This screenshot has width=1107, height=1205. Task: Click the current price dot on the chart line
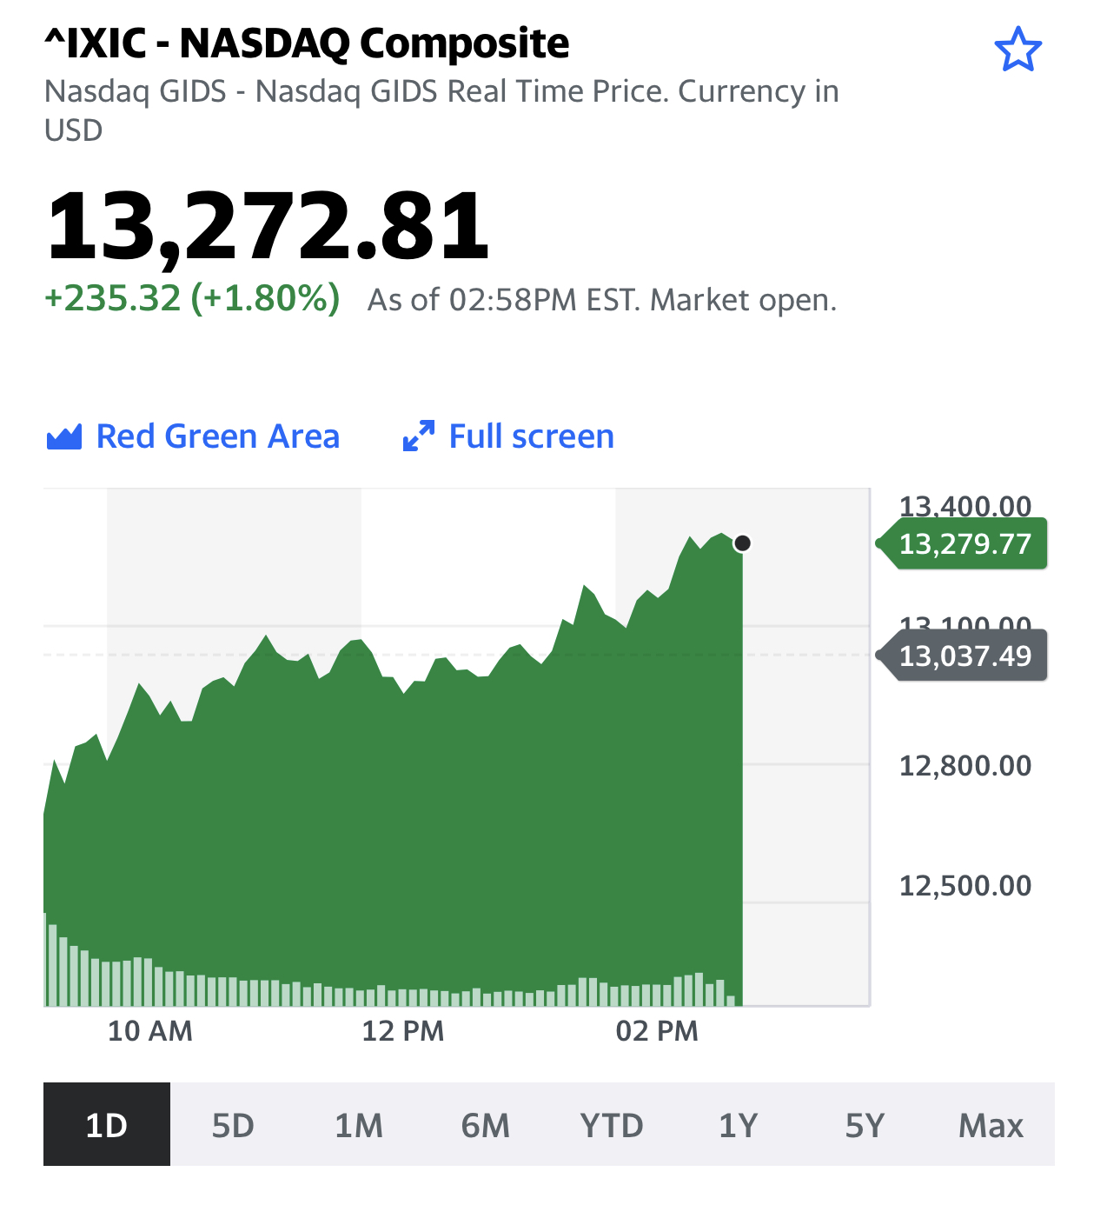tap(742, 543)
